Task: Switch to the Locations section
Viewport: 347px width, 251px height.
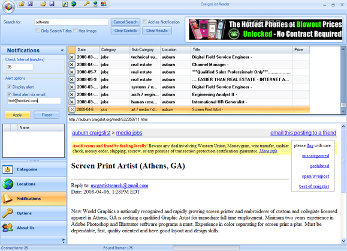Action: pyautogui.click(x=34, y=184)
